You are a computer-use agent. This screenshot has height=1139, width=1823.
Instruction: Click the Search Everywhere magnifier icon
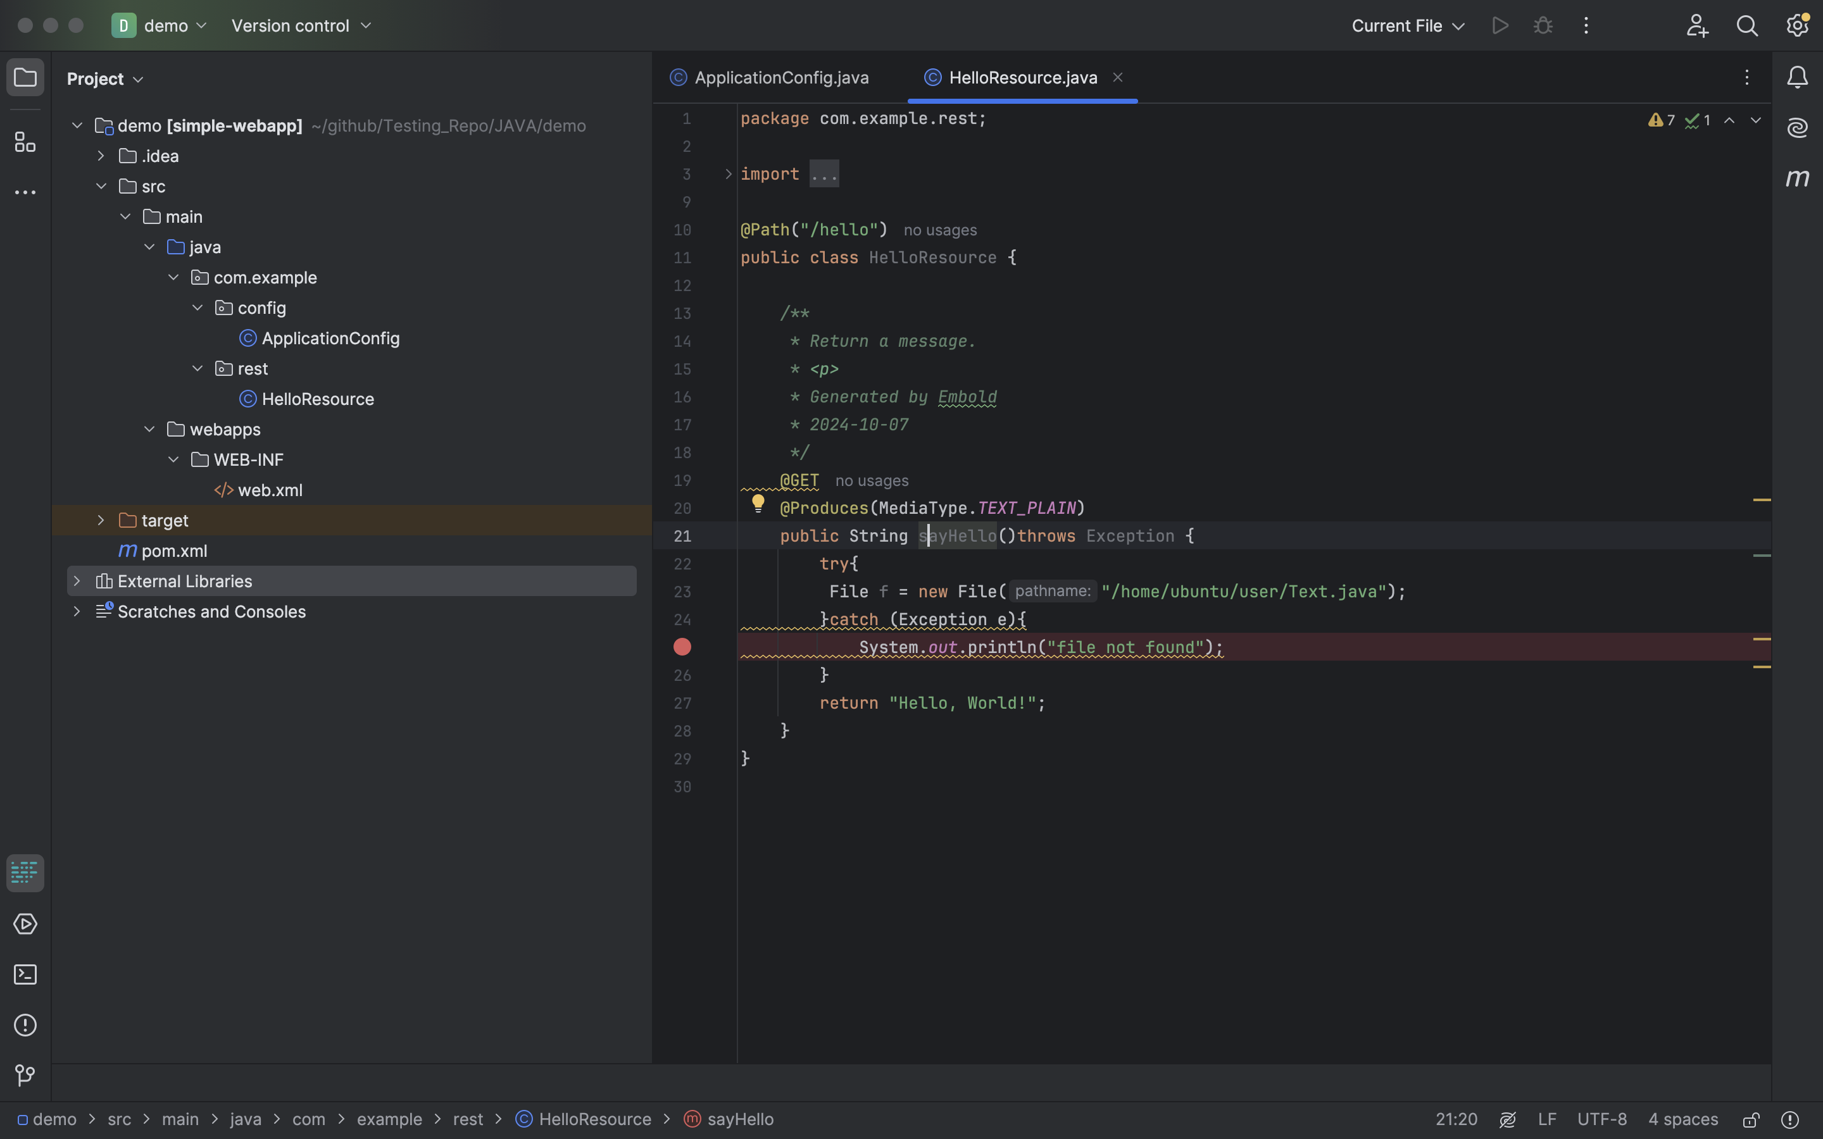coord(1747,25)
